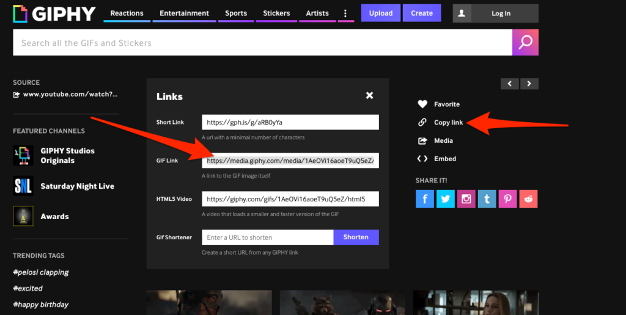Go to the previous GIF arrow
This screenshot has width=626, height=315.
coord(509,84)
